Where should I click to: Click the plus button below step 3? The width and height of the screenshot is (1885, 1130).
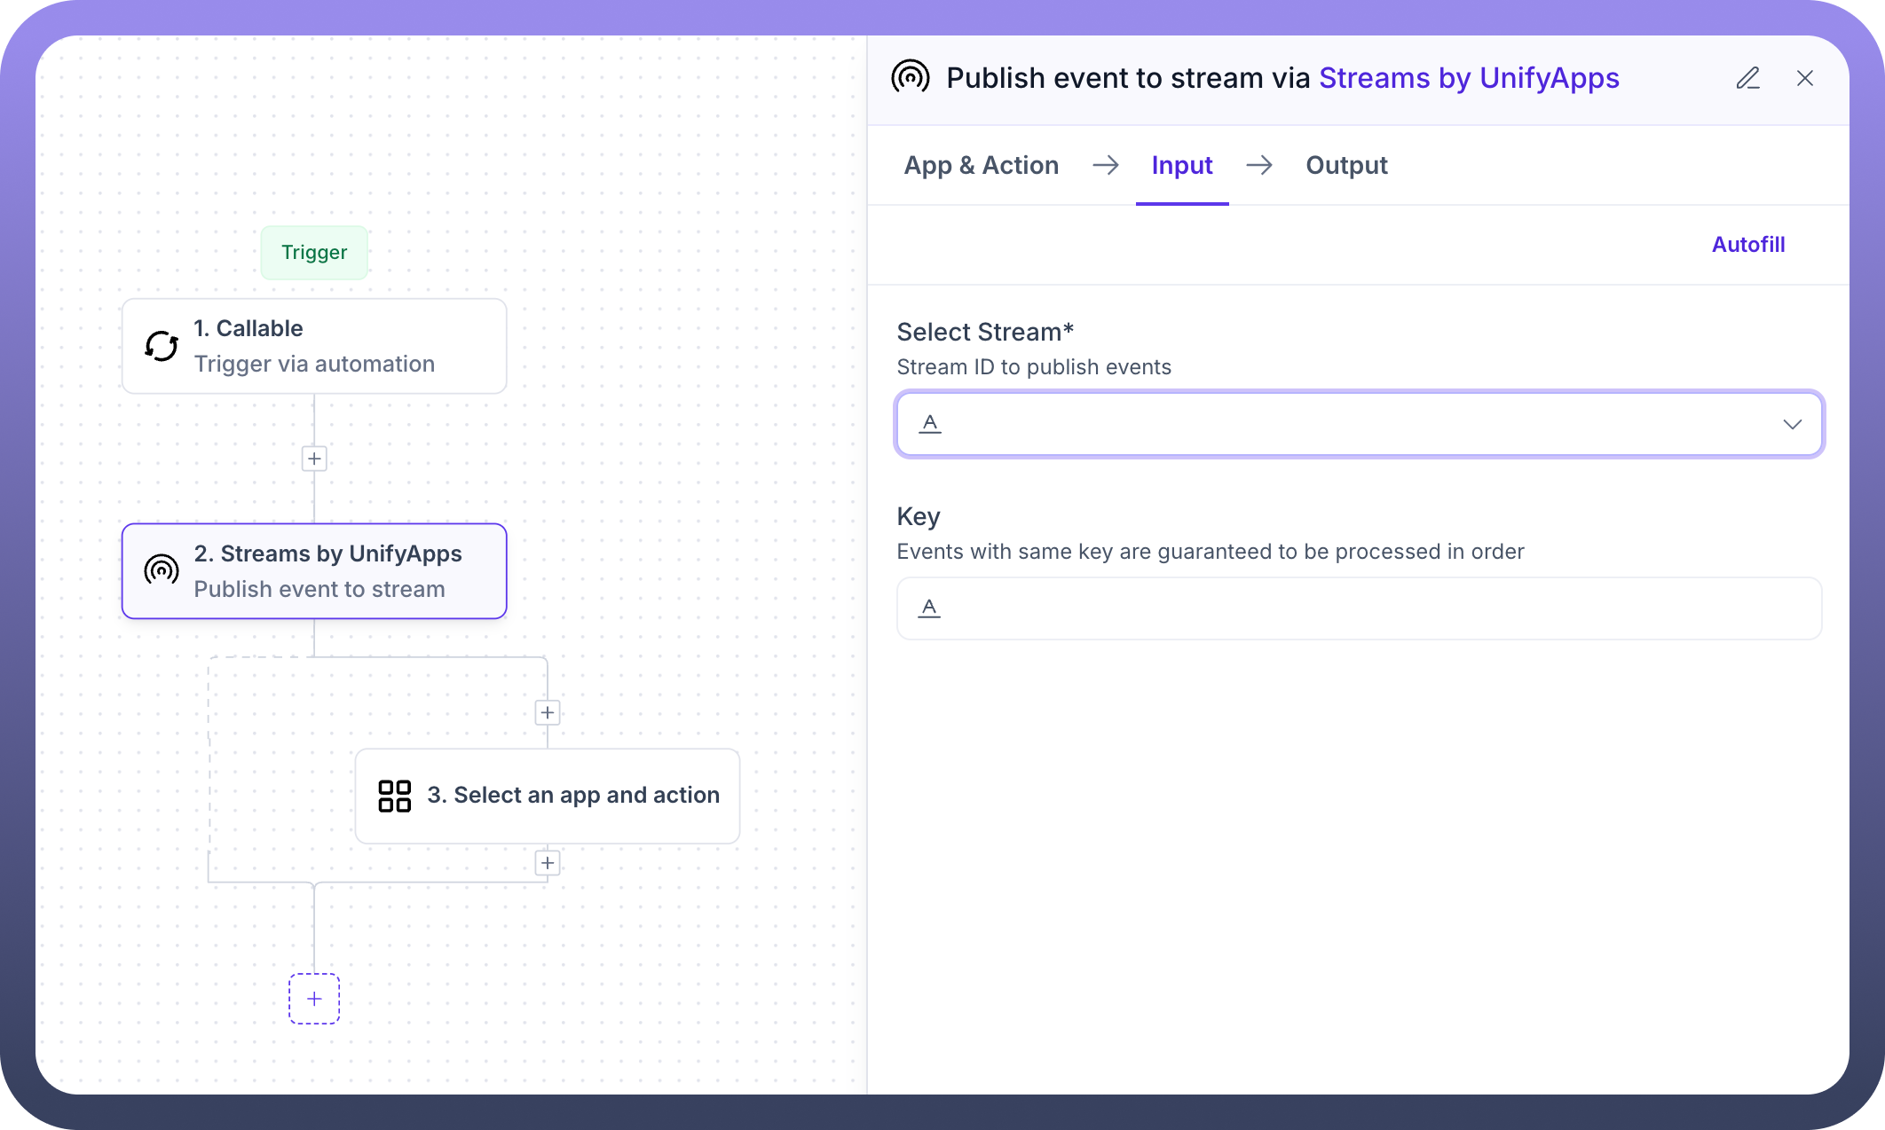548,863
